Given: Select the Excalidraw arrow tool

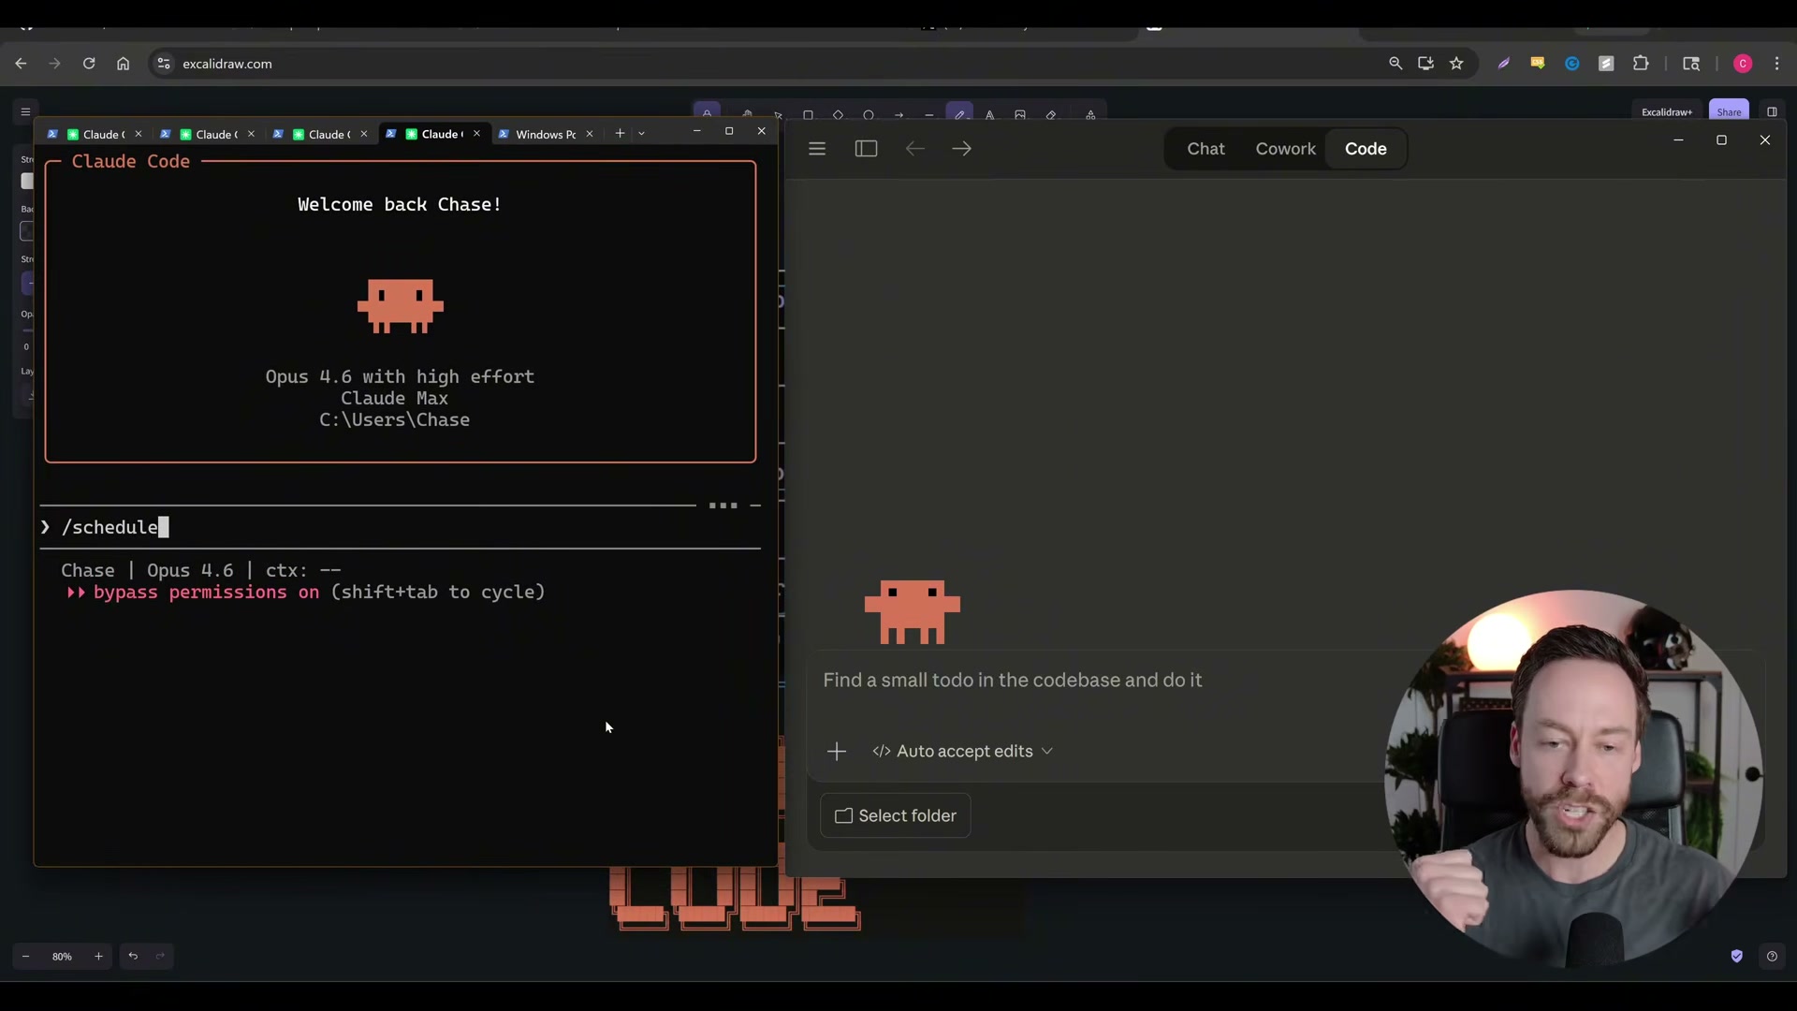Looking at the screenshot, I should point(898,115).
